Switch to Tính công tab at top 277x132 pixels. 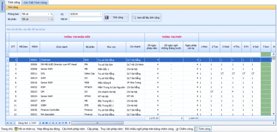tap(14, 2)
